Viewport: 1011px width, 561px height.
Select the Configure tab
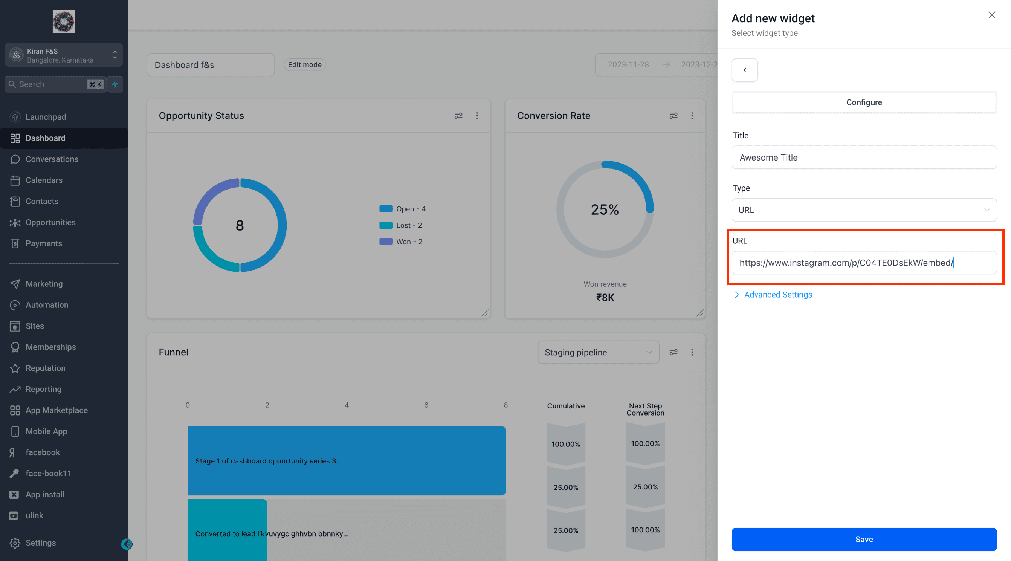tap(864, 102)
